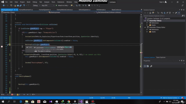Open the File menu
The width and height of the screenshot is (186, 104).
(6, 2)
